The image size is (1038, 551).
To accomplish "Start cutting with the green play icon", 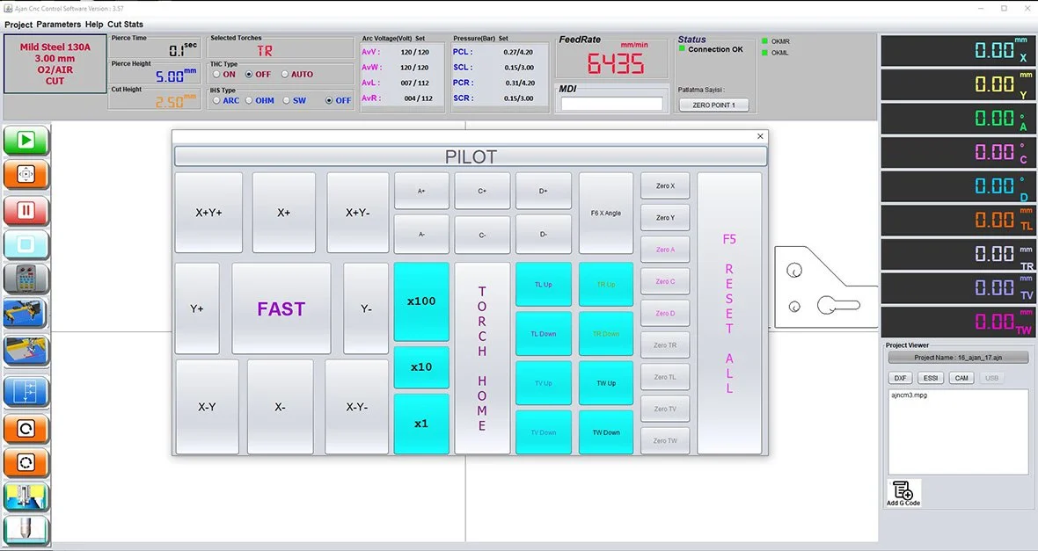I will (x=26, y=141).
